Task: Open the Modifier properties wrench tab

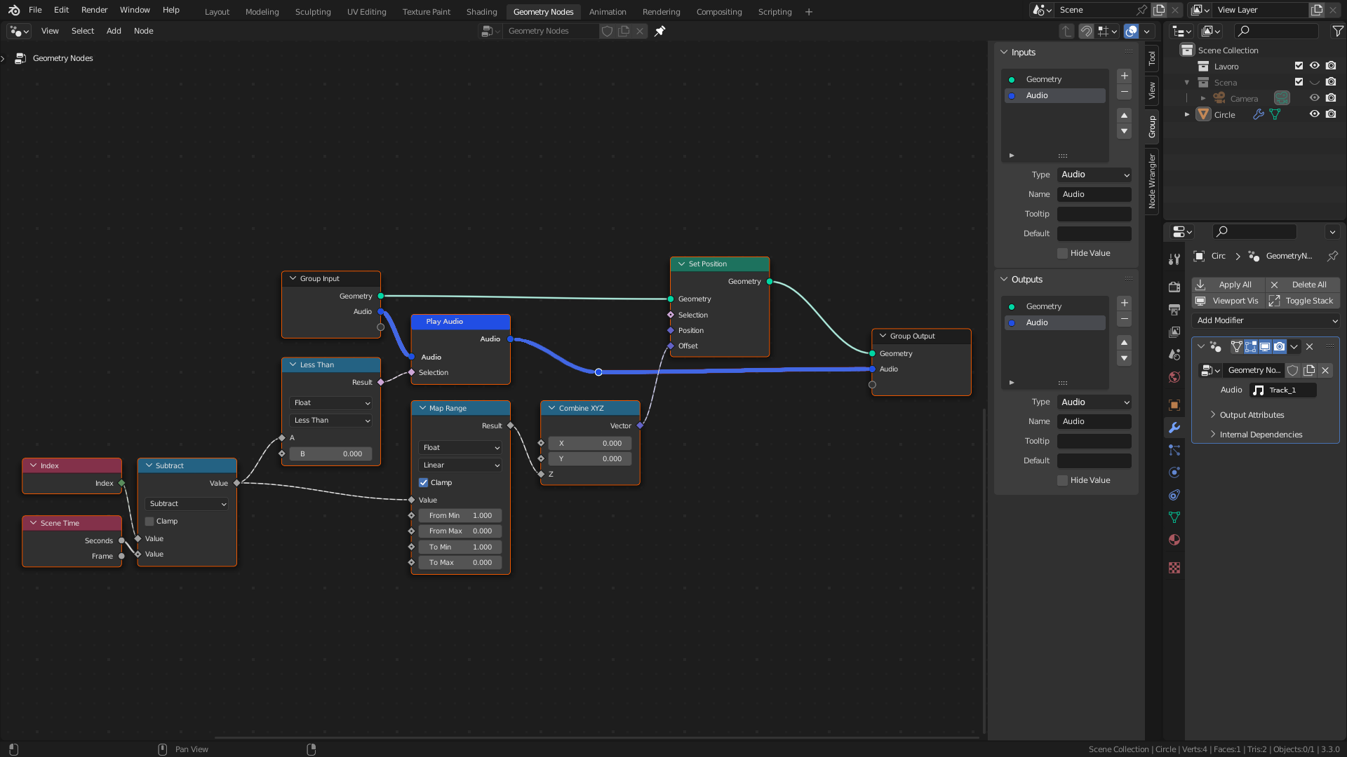Action: coord(1174,427)
